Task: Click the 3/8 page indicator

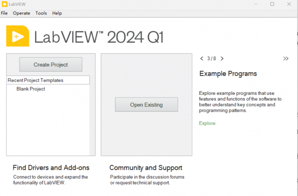Action: pyautogui.click(x=212, y=58)
